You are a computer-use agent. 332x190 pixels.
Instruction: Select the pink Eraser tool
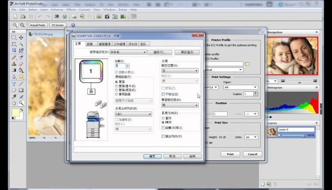(21, 64)
